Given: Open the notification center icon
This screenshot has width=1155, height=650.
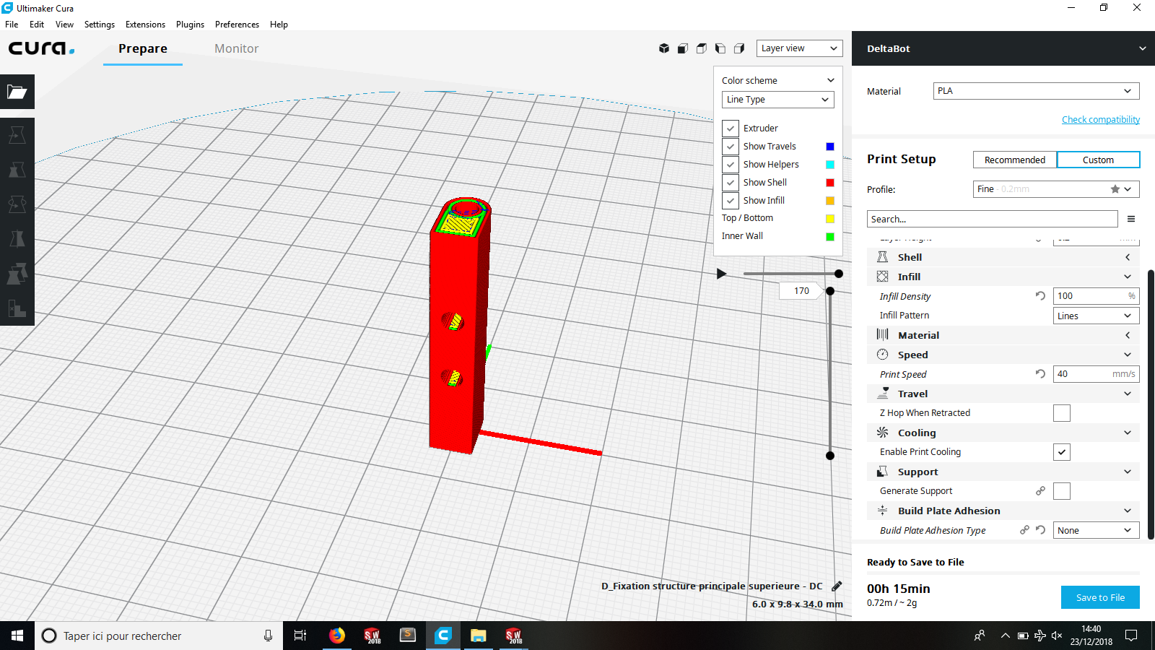Looking at the screenshot, I should coord(1131,636).
